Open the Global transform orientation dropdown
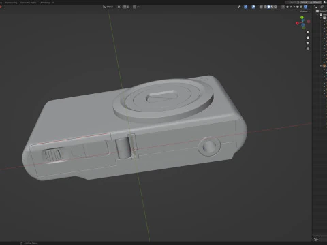This screenshot has width=327, height=245. pyautogui.click(x=109, y=7)
